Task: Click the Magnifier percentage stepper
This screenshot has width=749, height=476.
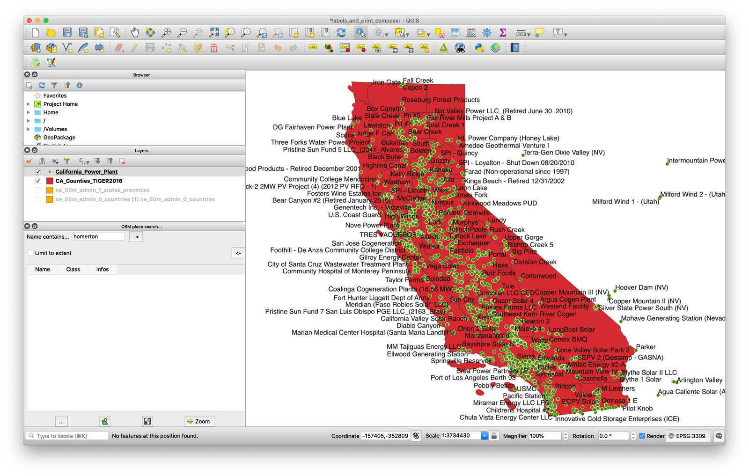Action: [x=565, y=436]
